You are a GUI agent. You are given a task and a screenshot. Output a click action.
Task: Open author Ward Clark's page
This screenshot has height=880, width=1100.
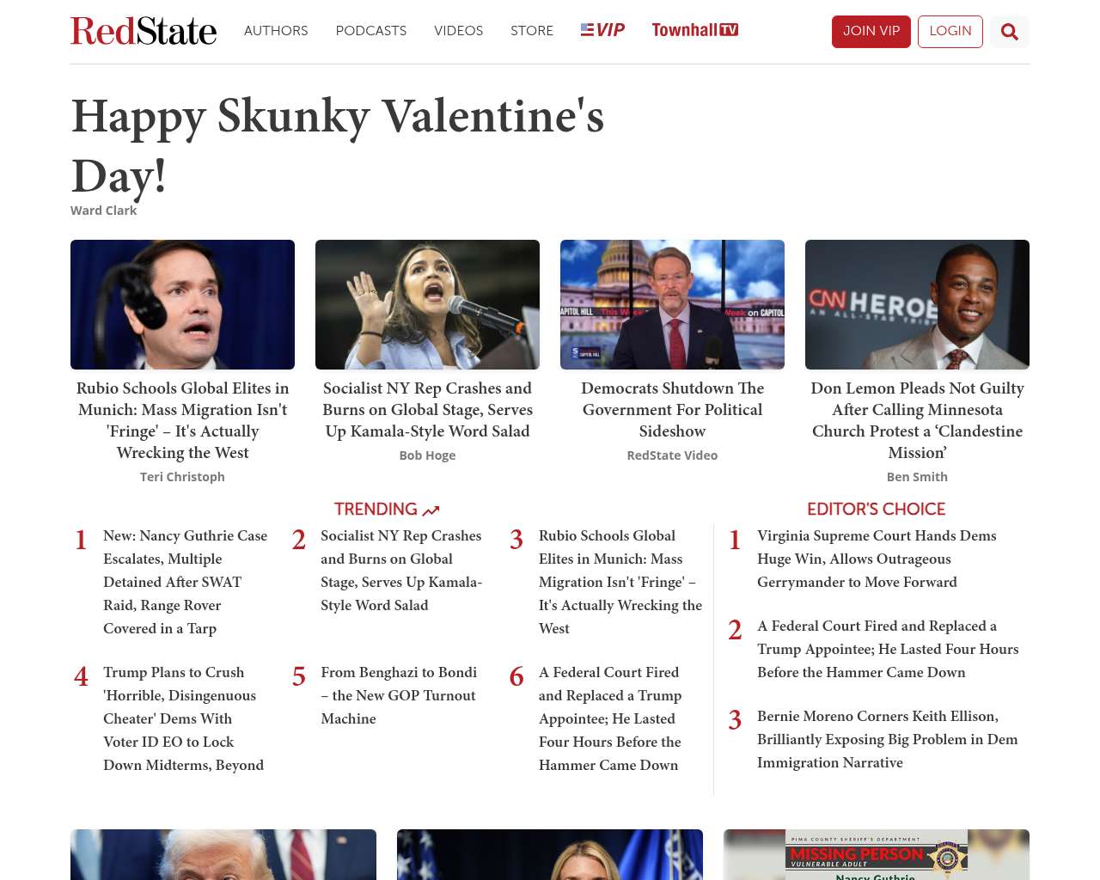(103, 211)
